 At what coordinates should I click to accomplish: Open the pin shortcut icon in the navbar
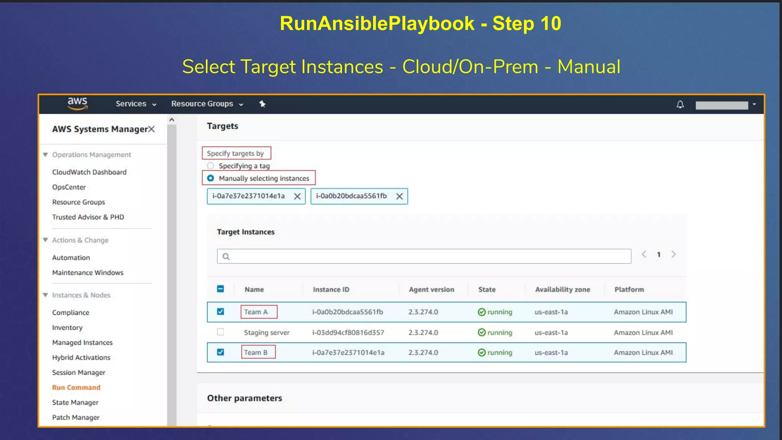click(x=262, y=104)
